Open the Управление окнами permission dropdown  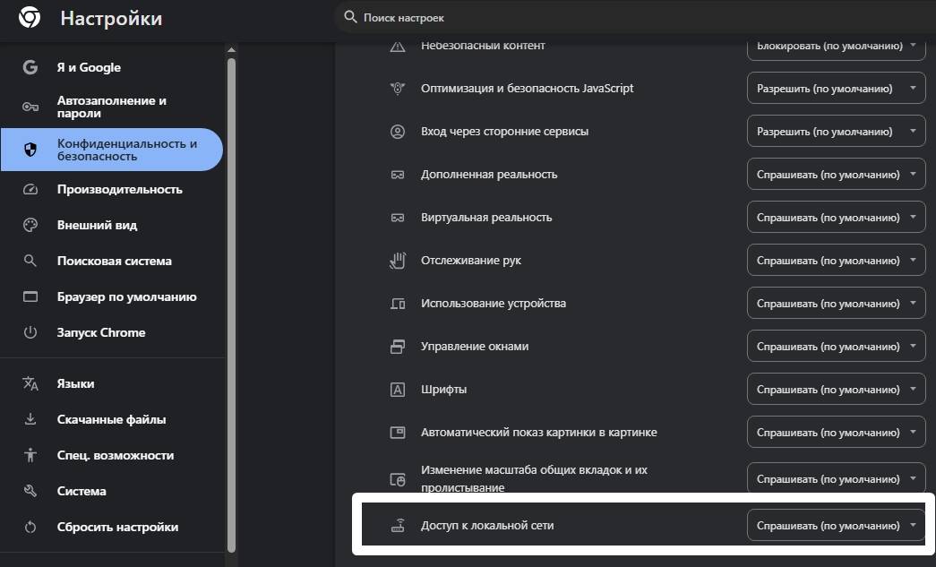(835, 347)
